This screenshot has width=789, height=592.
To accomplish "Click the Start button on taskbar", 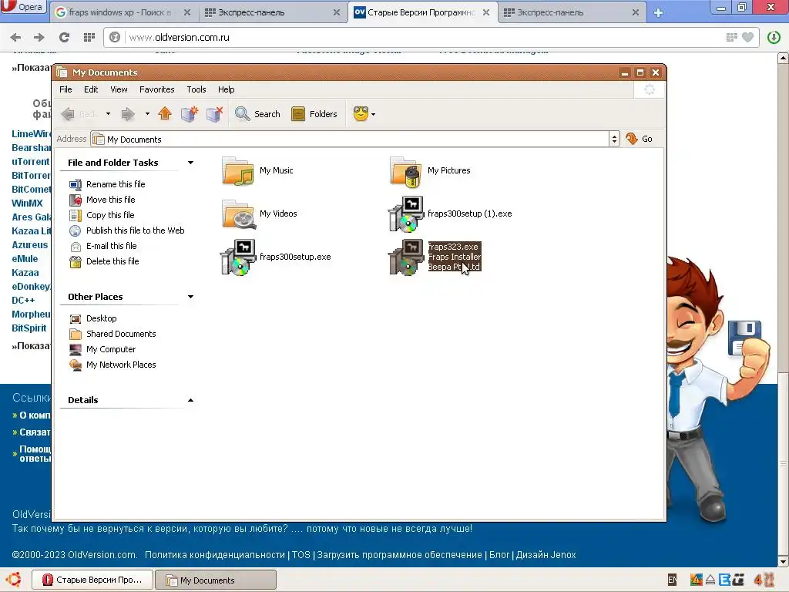I will (14, 580).
